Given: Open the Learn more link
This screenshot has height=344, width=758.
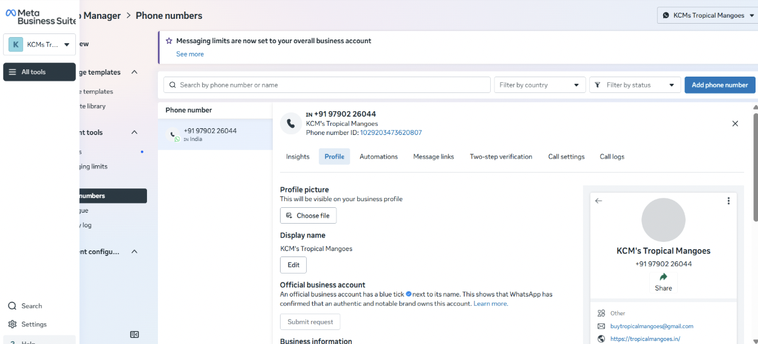Looking at the screenshot, I should (491, 303).
